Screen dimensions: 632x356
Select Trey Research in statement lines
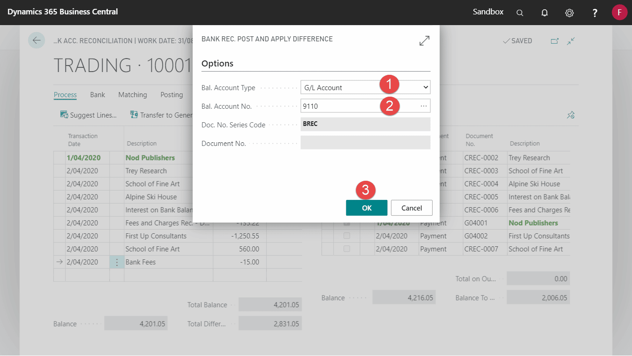(146, 171)
